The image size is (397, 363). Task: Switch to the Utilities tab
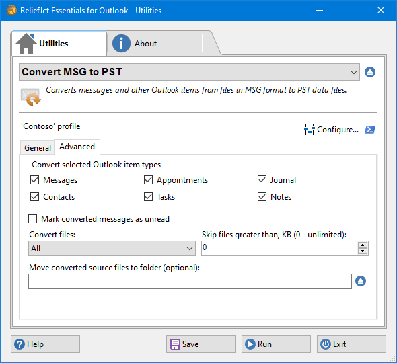coord(59,44)
